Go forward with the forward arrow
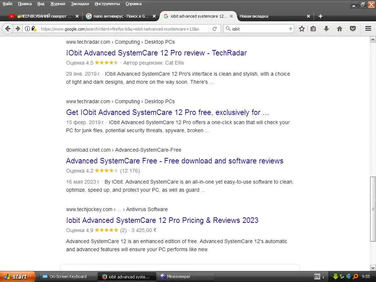 click(x=18, y=29)
